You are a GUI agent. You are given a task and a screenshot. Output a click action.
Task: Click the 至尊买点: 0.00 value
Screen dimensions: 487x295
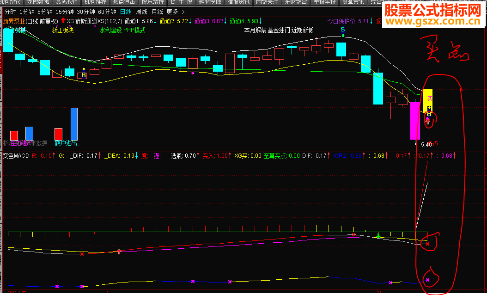click(282, 156)
